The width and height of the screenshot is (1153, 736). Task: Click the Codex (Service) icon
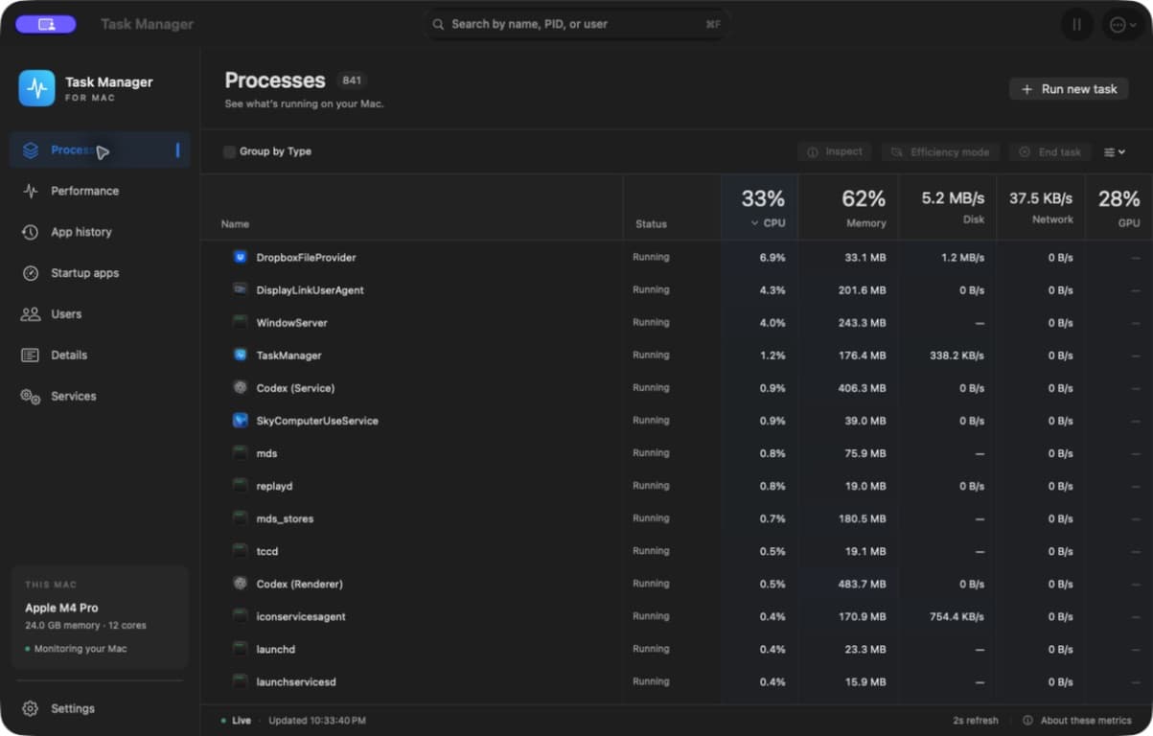click(x=241, y=387)
